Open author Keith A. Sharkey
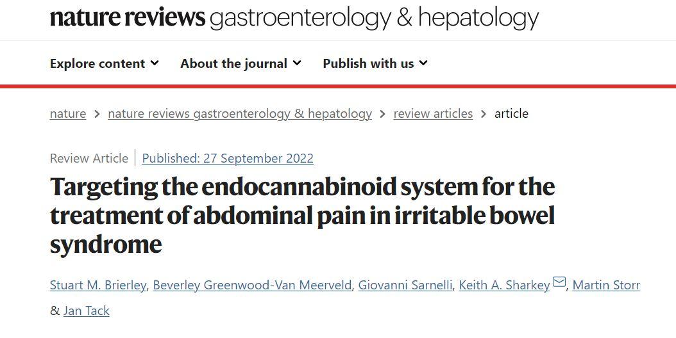Image resolution: width=676 pixels, height=338 pixels. click(x=504, y=286)
